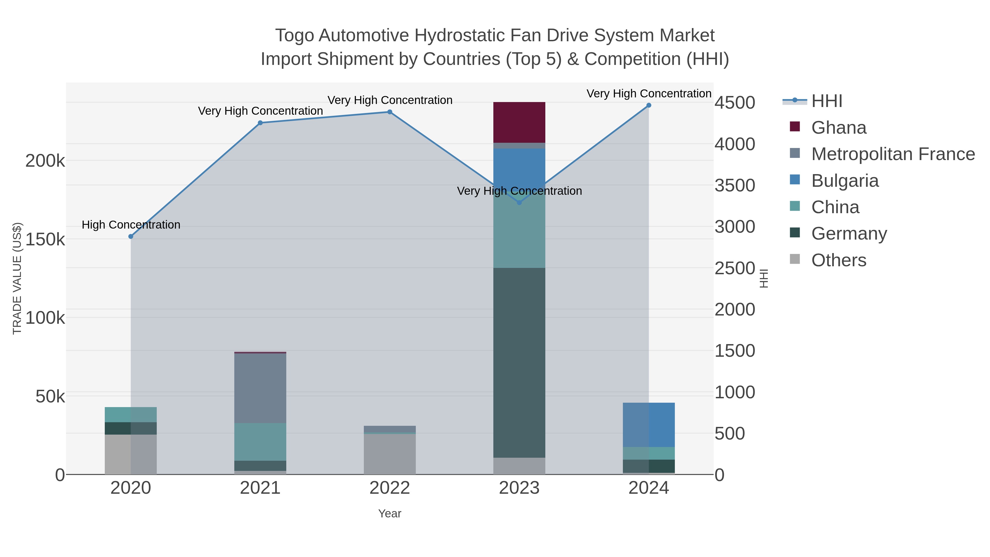The width and height of the screenshot is (990, 557).
Task: Click the Bulgaria blue color swatch
Action: click(x=795, y=180)
